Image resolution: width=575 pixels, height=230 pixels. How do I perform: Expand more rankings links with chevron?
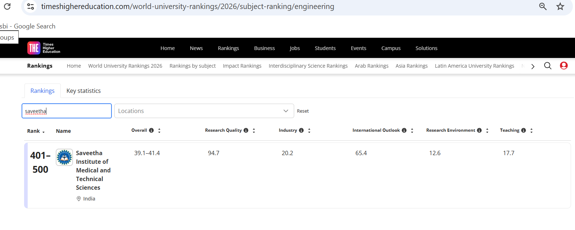pyautogui.click(x=533, y=66)
